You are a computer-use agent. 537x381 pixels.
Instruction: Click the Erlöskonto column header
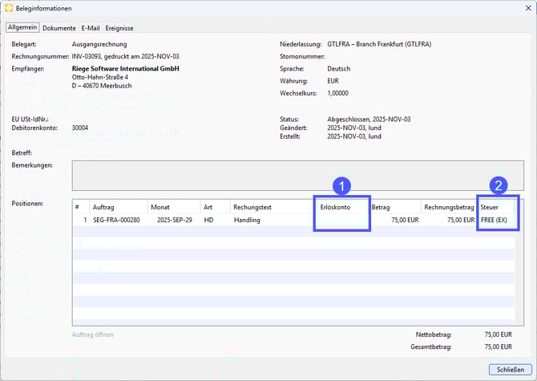335,207
